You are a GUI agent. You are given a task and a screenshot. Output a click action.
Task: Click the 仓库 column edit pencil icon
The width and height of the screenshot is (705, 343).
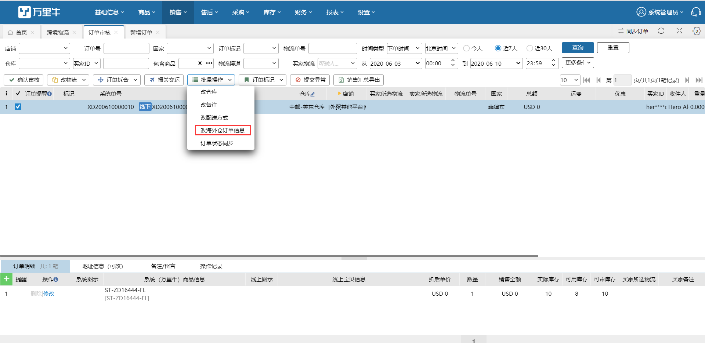312,94
